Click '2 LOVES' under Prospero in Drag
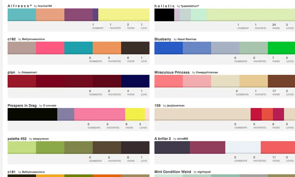 pos(143,126)
